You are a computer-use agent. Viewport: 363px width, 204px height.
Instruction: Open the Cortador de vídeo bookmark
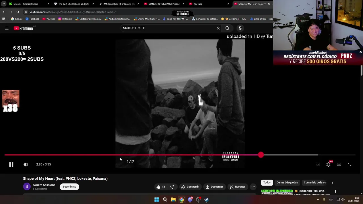click(x=88, y=19)
